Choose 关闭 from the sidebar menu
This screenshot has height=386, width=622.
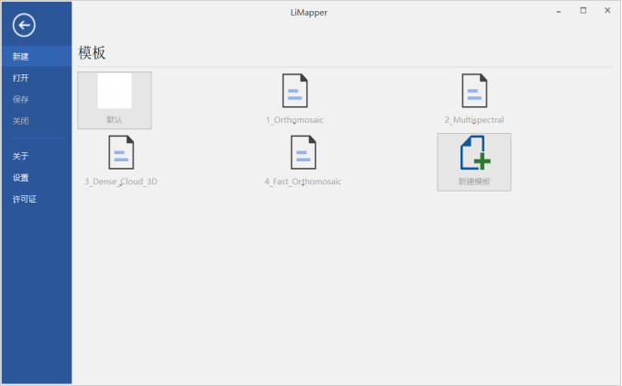(21, 121)
